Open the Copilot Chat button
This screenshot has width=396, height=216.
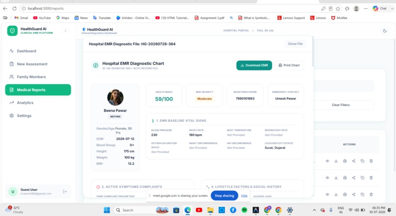point(380,8)
